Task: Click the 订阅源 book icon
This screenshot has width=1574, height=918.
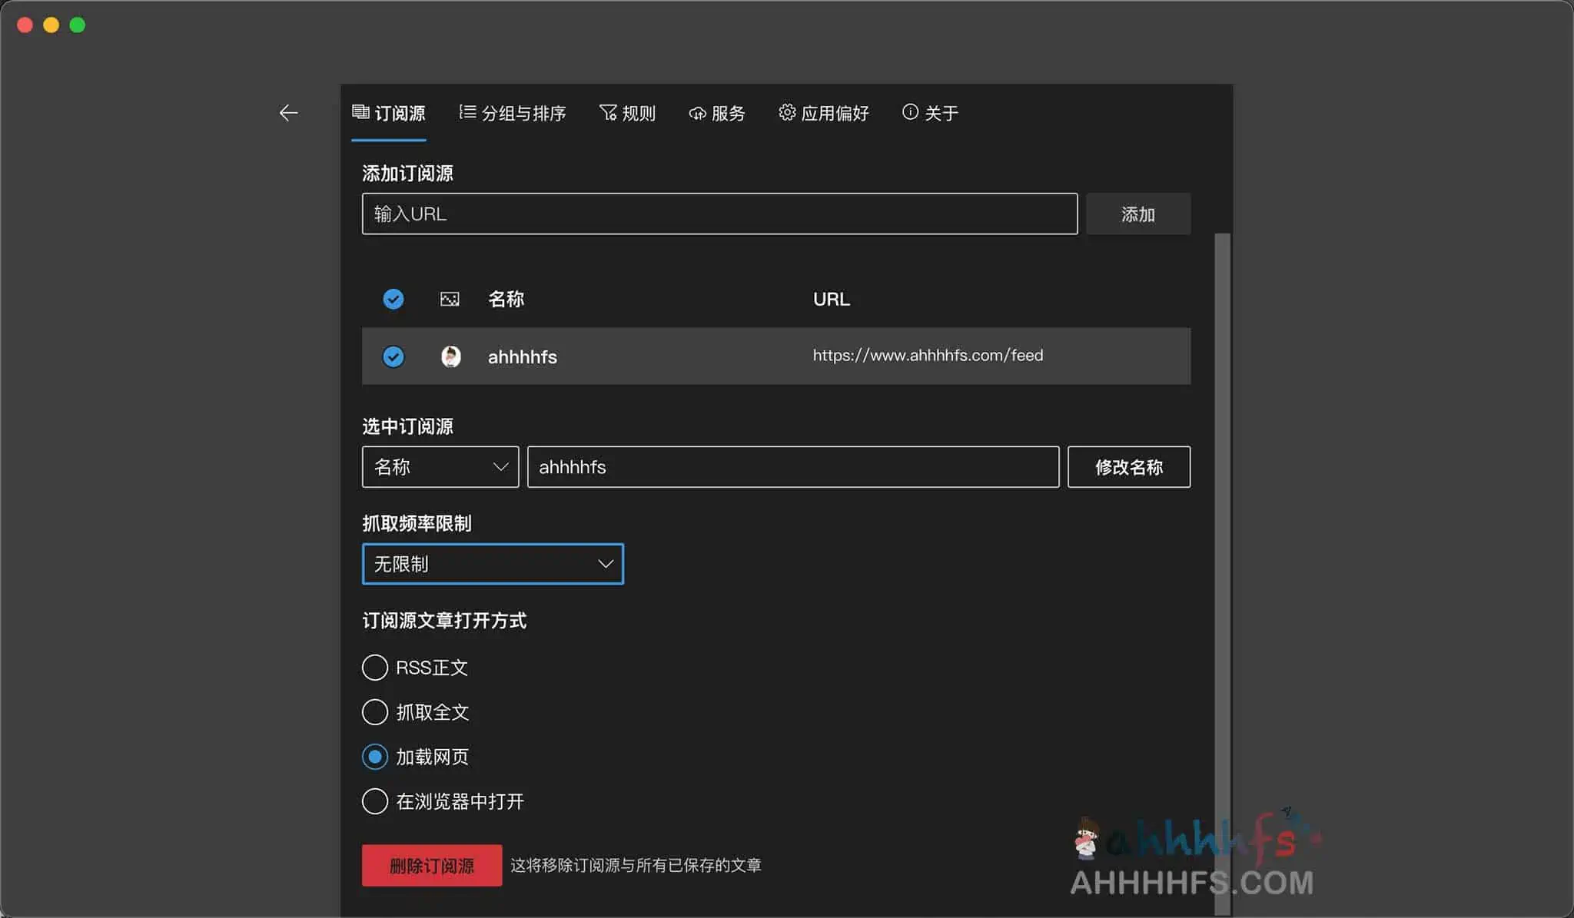Action: pos(361,111)
